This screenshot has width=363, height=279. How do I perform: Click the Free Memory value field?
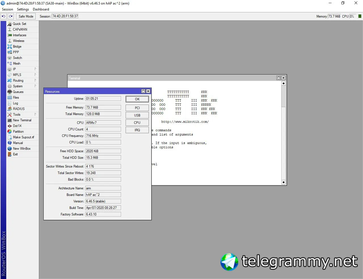(x=103, y=107)
